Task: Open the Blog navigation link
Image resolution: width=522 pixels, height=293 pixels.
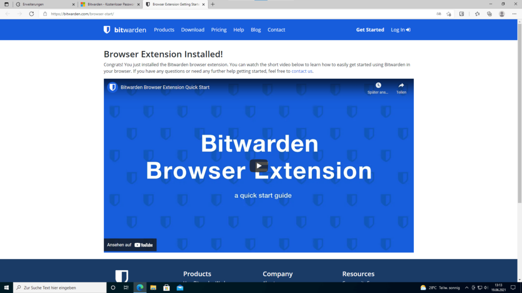Action: click(256, 30)
